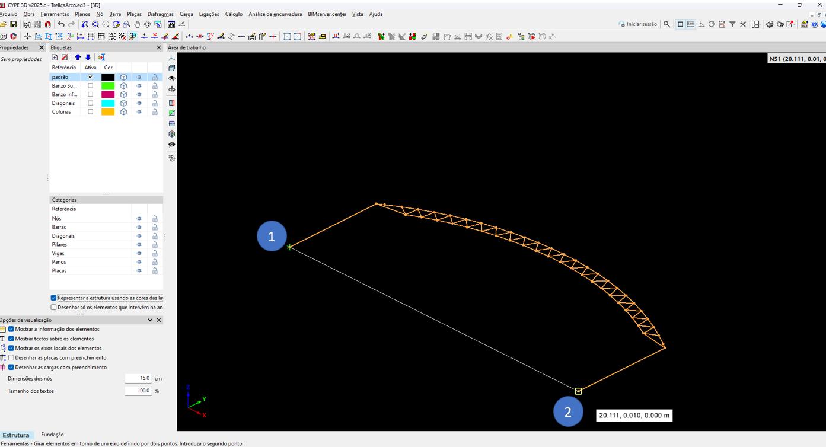
Task: Click the lock icon for Nós category
Action: click(155, 219)
